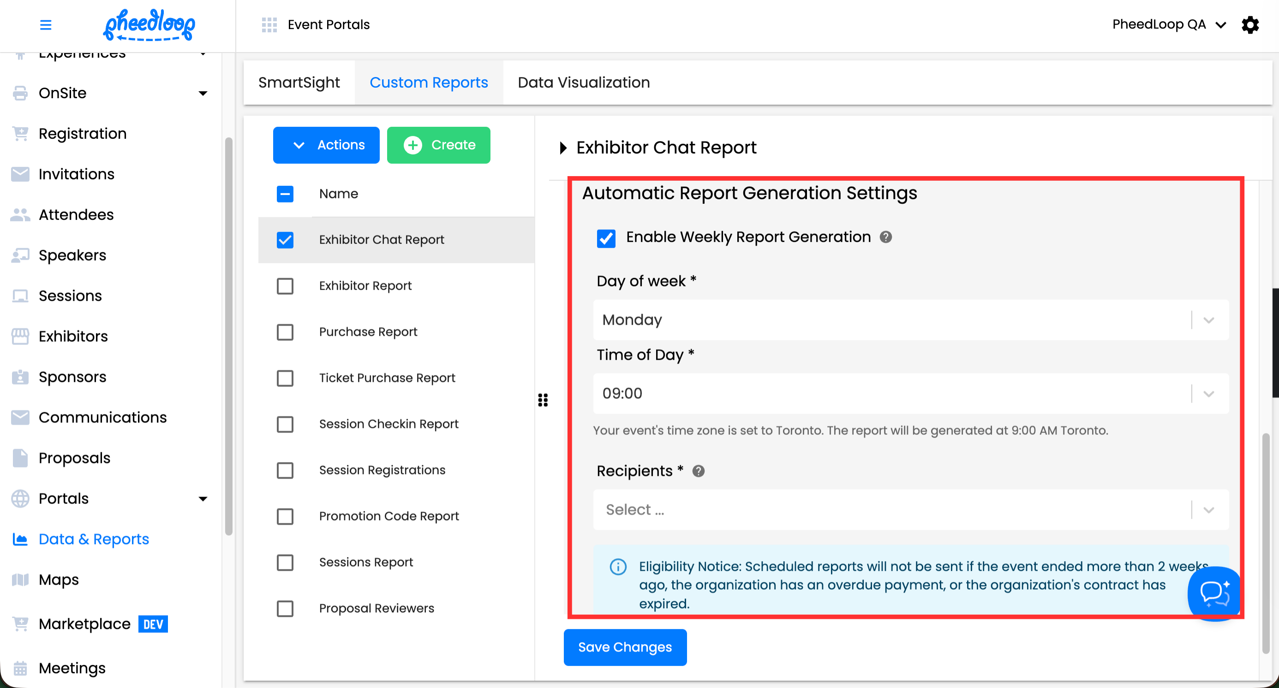This screenshot has height=688, width=1279.
Task: Open Exhibitors from the sidebar
Action: click(x=73, y=336)
